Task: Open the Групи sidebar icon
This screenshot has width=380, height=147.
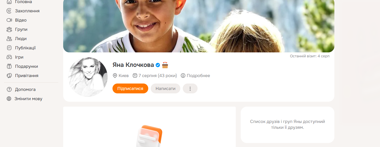Action: pos(9,29)
